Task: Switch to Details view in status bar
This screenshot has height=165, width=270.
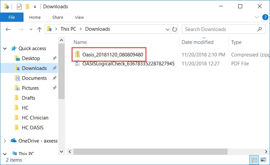Action: [254, 160]
